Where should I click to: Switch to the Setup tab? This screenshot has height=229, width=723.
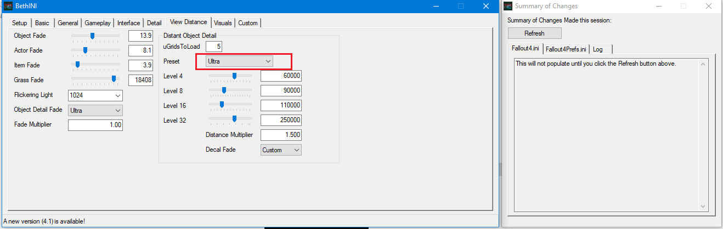[19, 23]
